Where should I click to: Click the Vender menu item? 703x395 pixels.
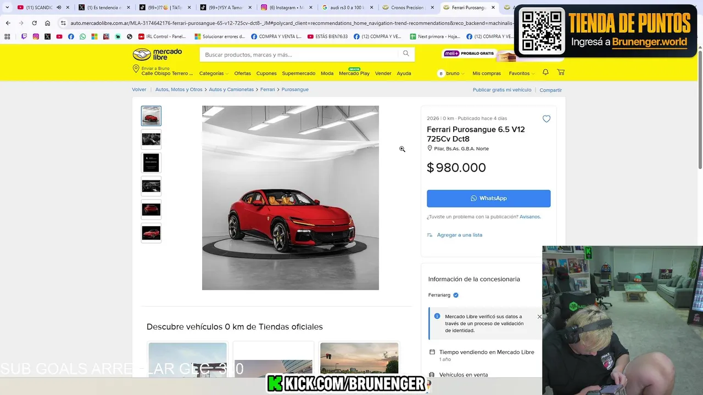click(x=383, y=74)
